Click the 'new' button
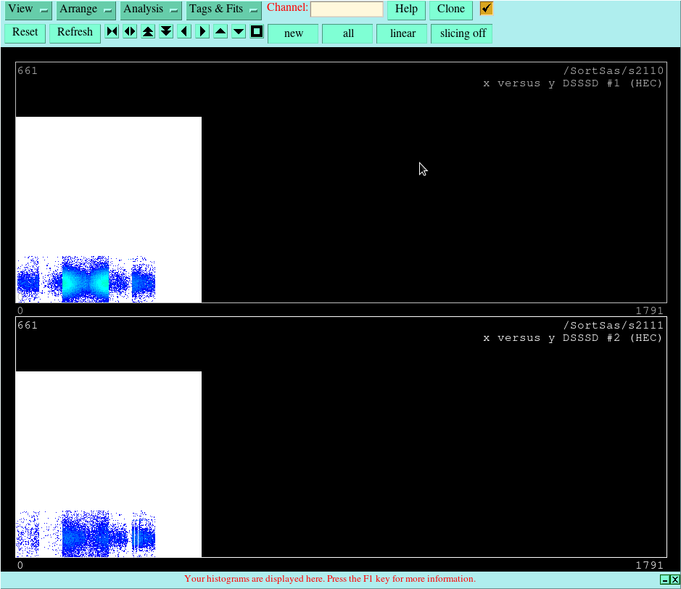Viewport: 681px width, 589px height. point(293,34)
